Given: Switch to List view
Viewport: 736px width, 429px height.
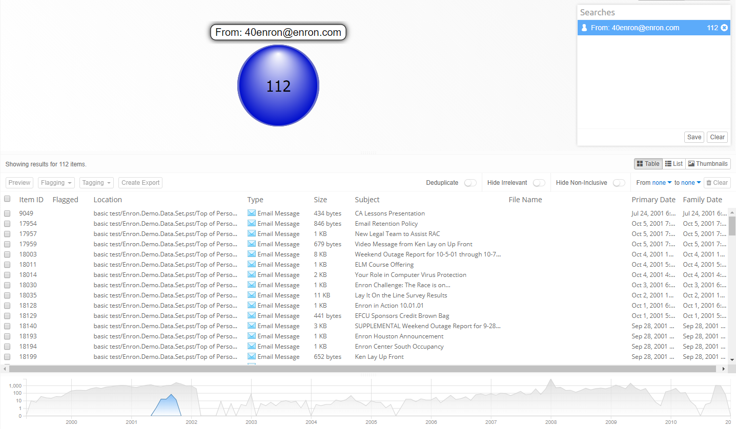Looking at the screenshot, I should tap(673, 164).
